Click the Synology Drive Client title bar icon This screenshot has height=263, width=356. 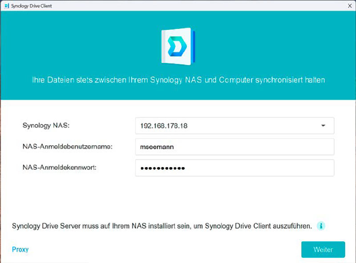tap(6, 6)
